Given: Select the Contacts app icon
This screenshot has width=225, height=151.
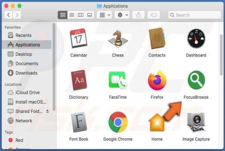Looking at the screenshot, I should click(x=157, y=38).
